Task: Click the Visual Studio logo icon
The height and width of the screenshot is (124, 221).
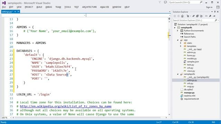Action: pyautogui.click(x=4, y=3)
